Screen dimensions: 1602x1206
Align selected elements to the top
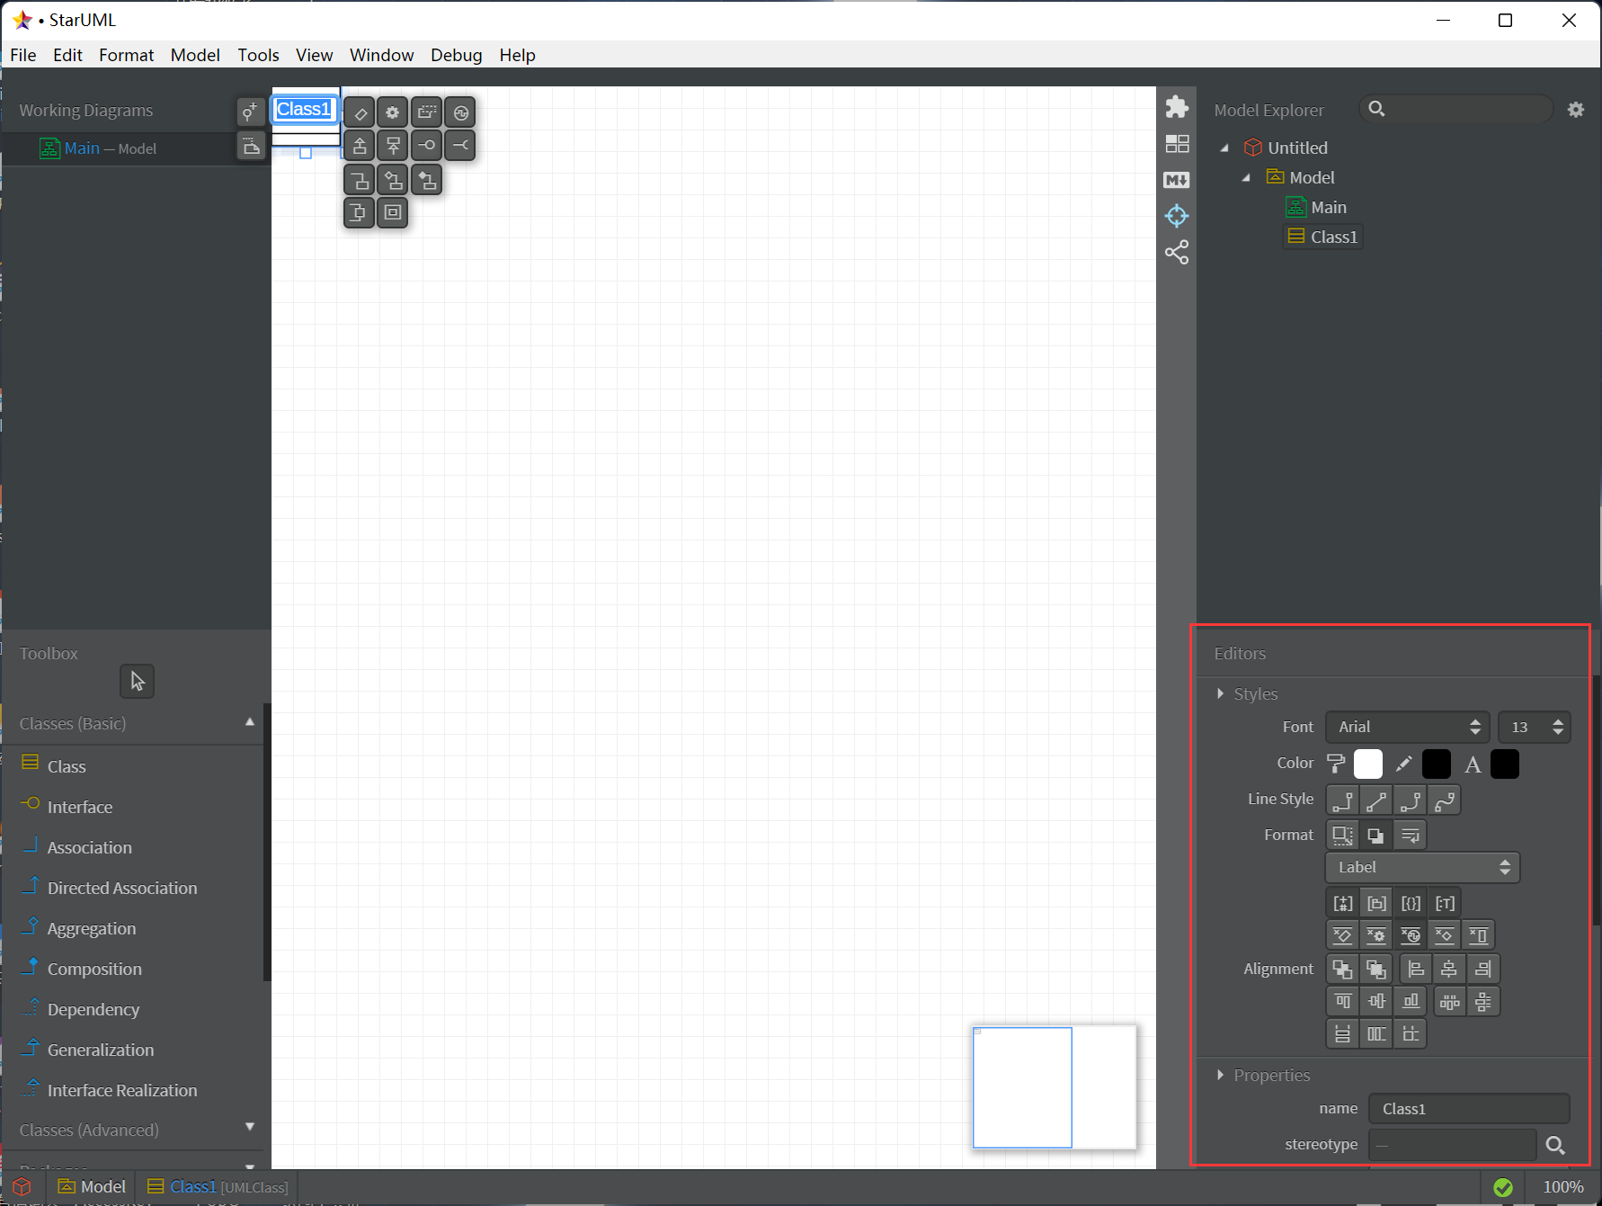[1343, 1002]
